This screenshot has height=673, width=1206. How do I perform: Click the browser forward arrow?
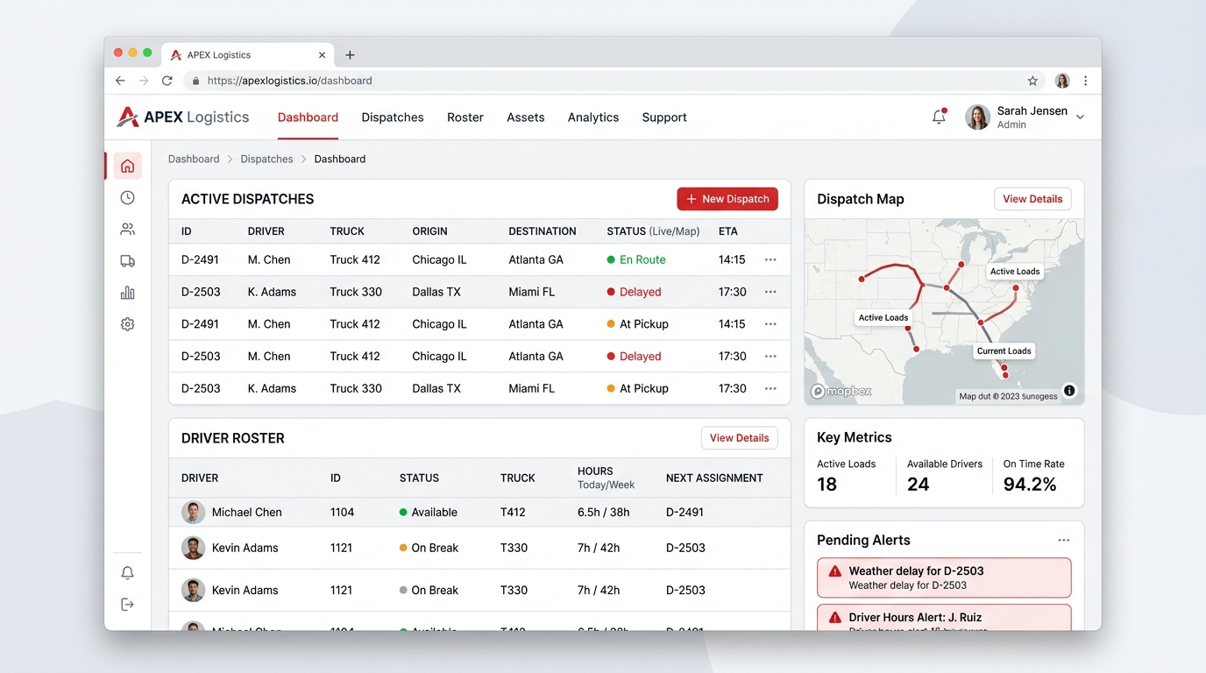[144, 81]
